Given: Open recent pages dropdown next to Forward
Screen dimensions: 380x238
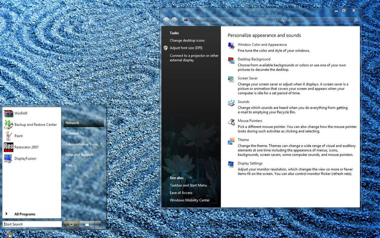Looking at the screenshot, I should coord(180,21).
